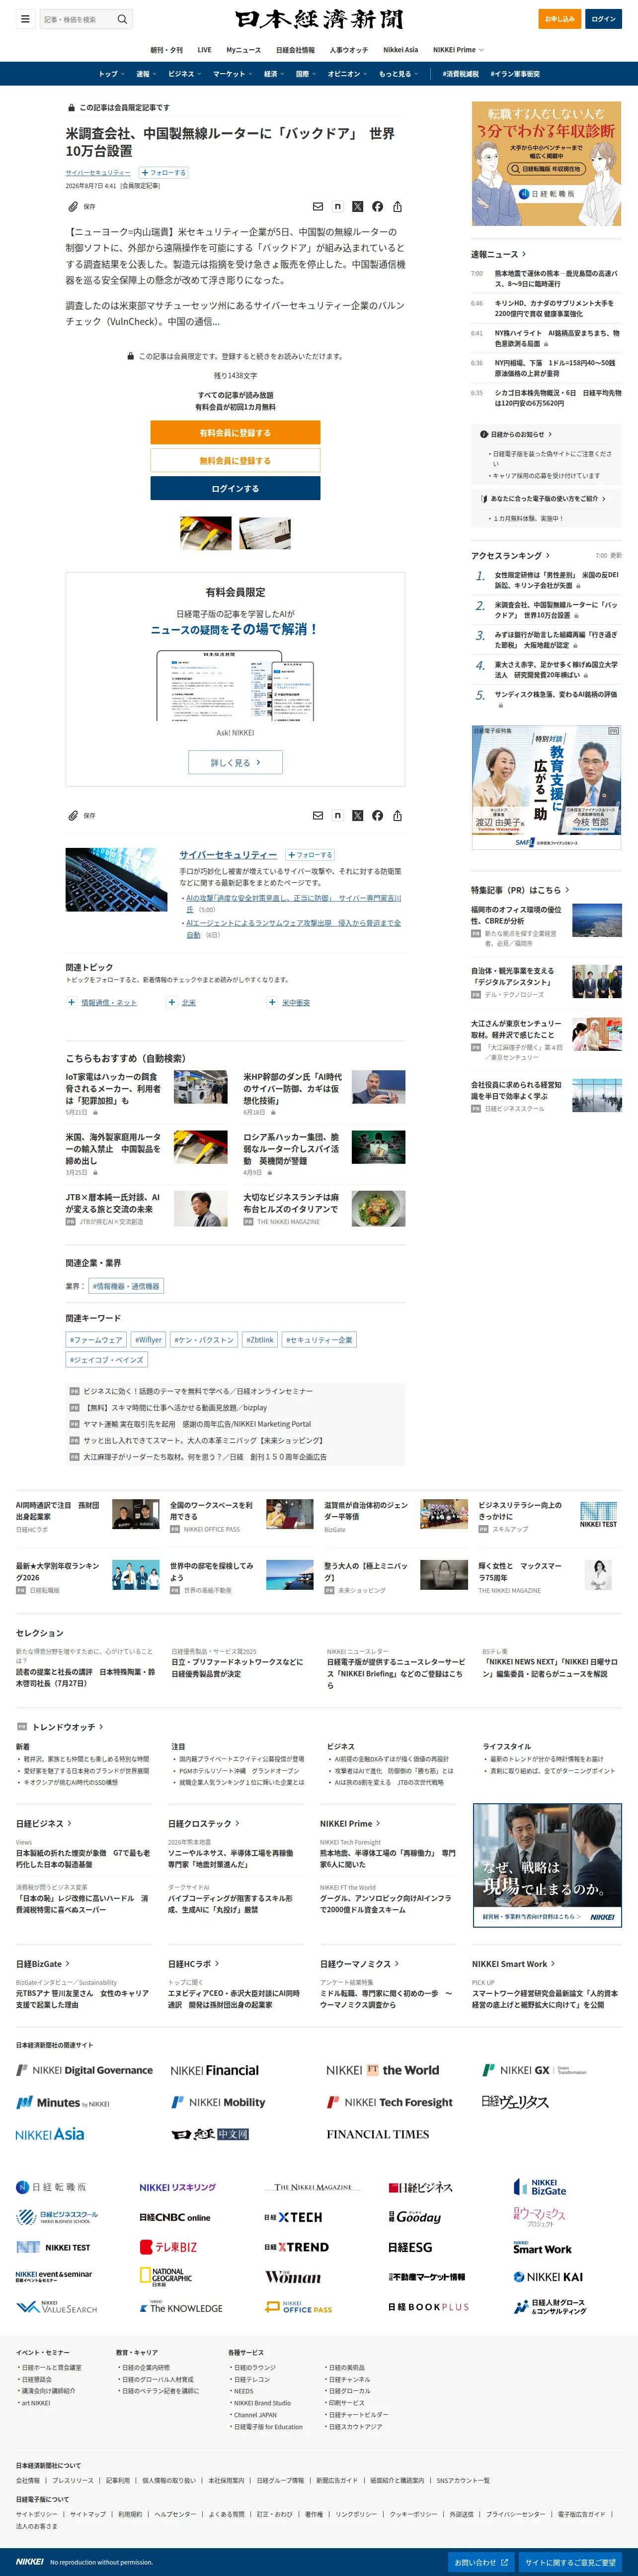The width and height of the screenshot is (638, 2576).
Task: Expand the トップ navigation dropdown
Action: pos(111,74)
